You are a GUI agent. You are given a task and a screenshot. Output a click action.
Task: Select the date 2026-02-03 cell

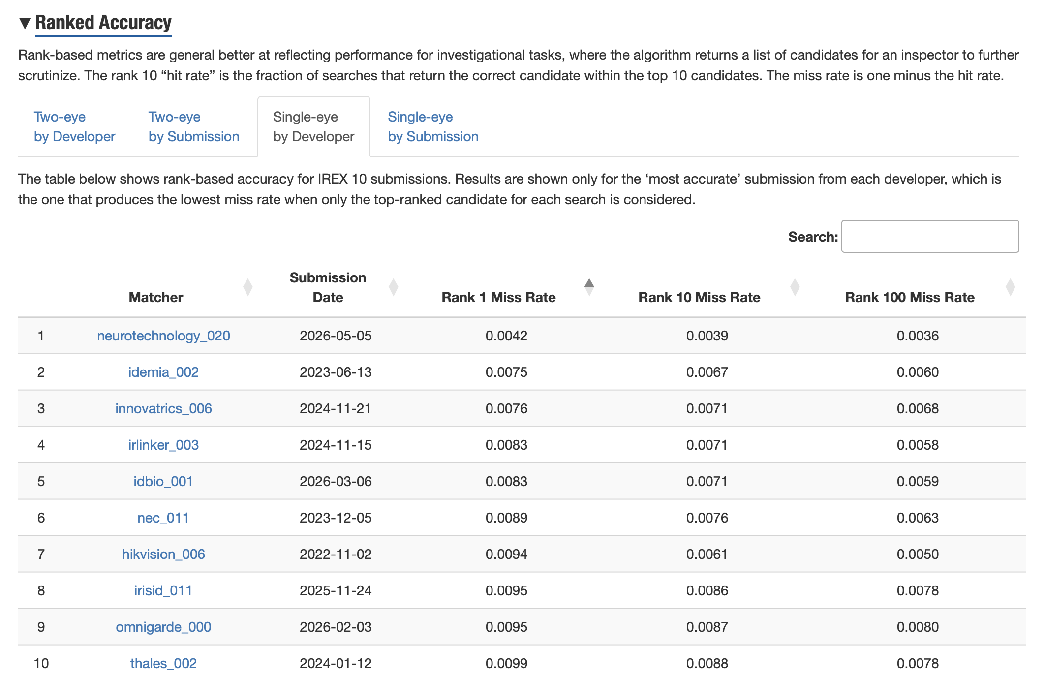336,627
